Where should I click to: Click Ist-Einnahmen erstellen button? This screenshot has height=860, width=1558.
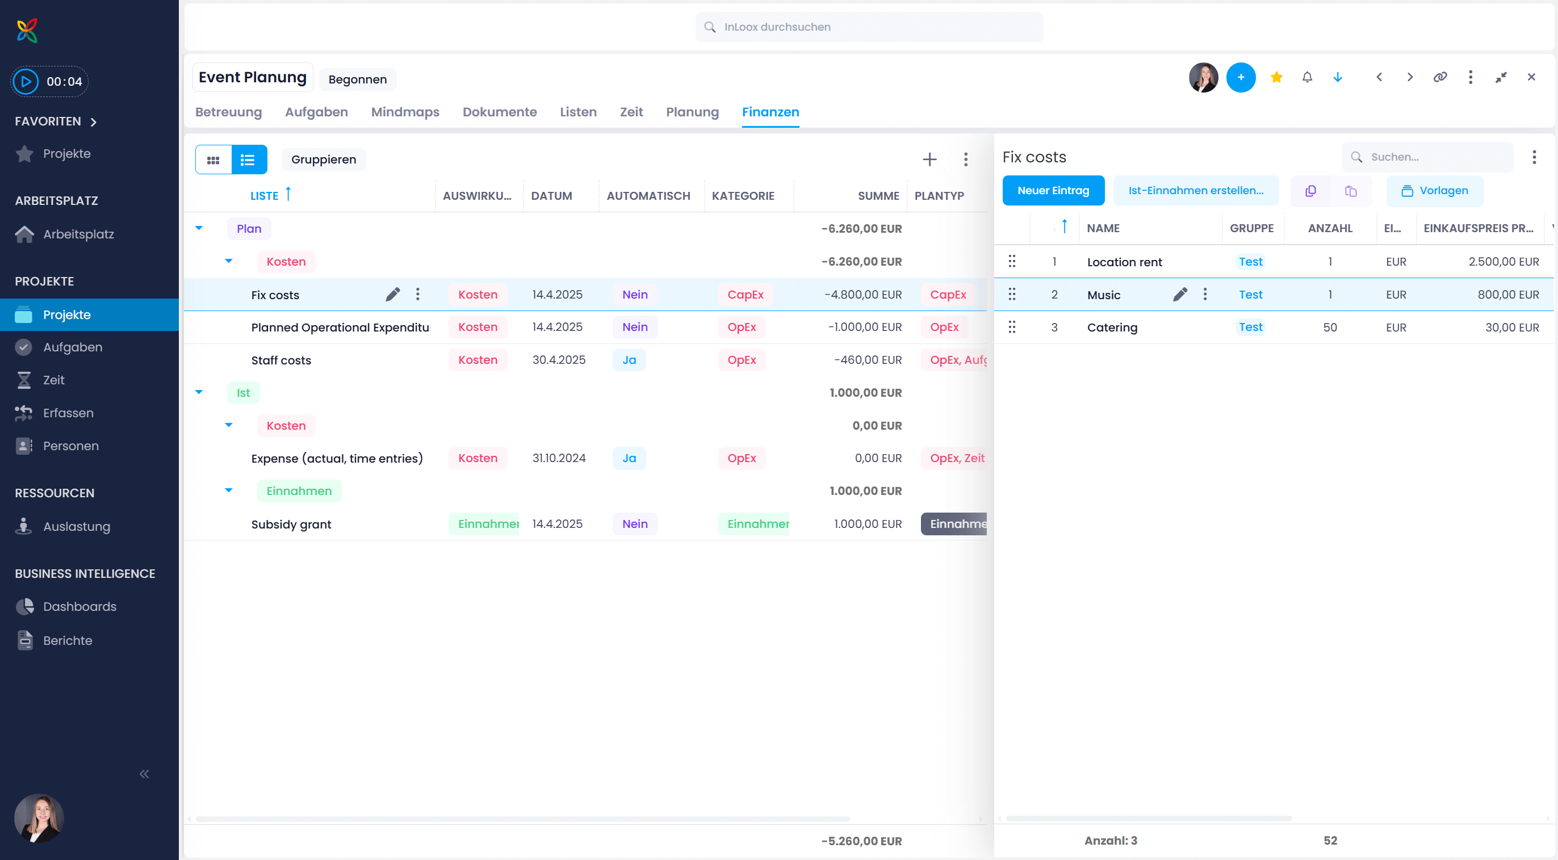1196,191
